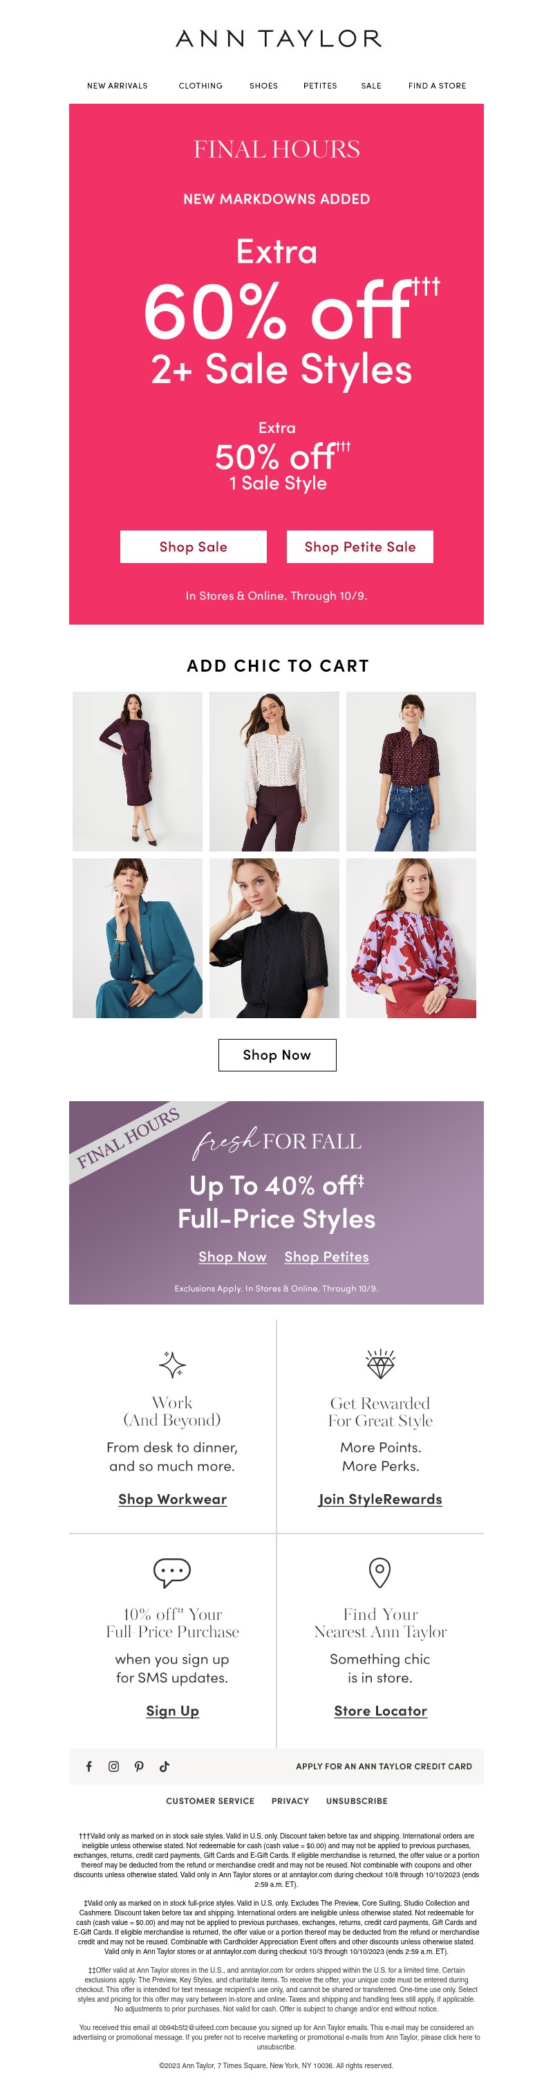Image resolution: width=553 pixels, height=2082 pixels.
Task: Click the map pin location icon
Action: point(379,1573)
